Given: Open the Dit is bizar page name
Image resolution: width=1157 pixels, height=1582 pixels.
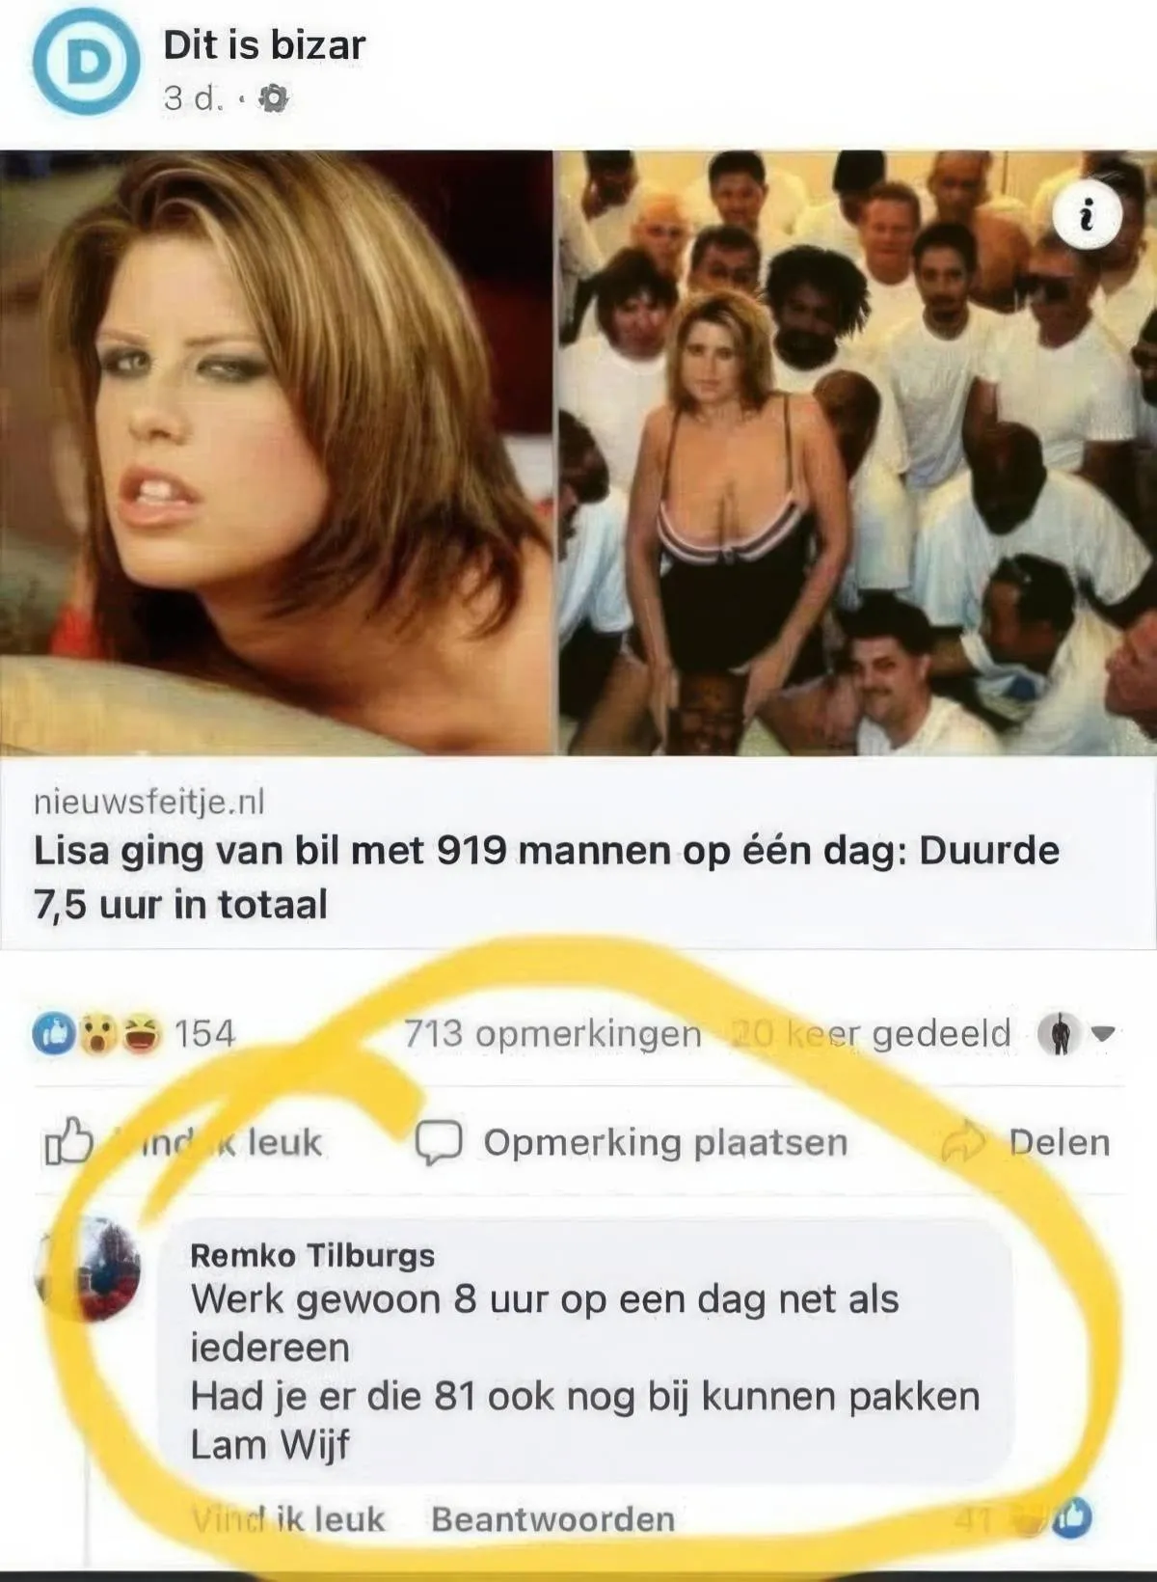Looking at the screenshot, I should click(264, 44).
